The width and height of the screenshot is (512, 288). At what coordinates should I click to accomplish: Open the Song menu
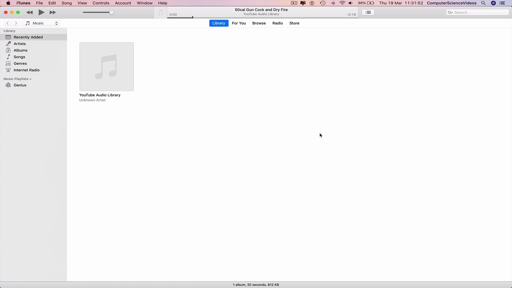click(66, 3)
